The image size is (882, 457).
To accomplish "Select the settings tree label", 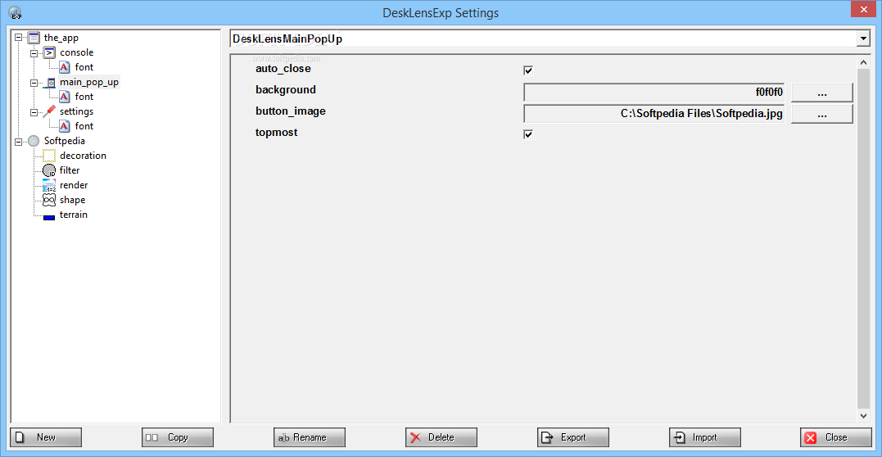I will [x=76, y=111].
